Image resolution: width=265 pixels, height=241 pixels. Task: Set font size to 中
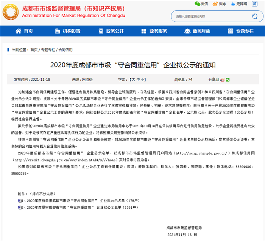coord(138,80)
